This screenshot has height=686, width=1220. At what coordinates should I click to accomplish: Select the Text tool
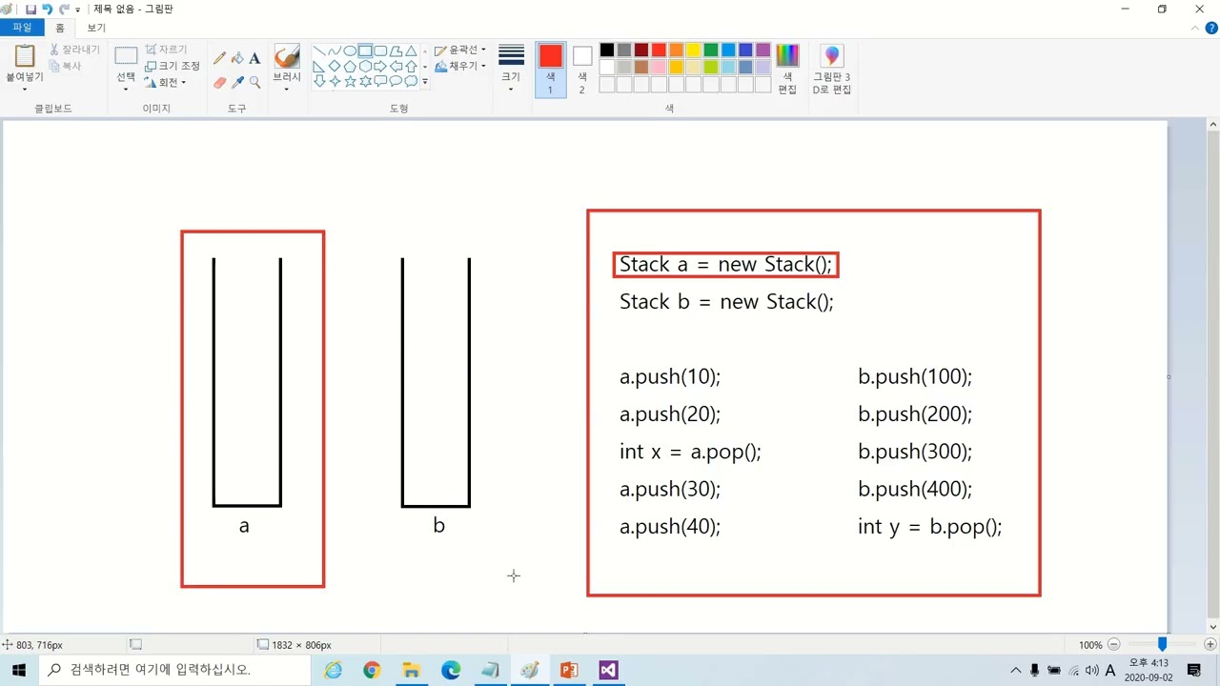pyautogui.click(x=254, y=58)
